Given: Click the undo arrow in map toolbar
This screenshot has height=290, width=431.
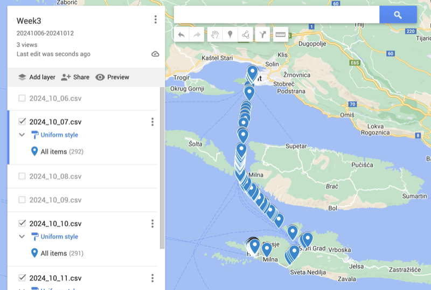Looking at the screenshot, I should coord(182,35).
